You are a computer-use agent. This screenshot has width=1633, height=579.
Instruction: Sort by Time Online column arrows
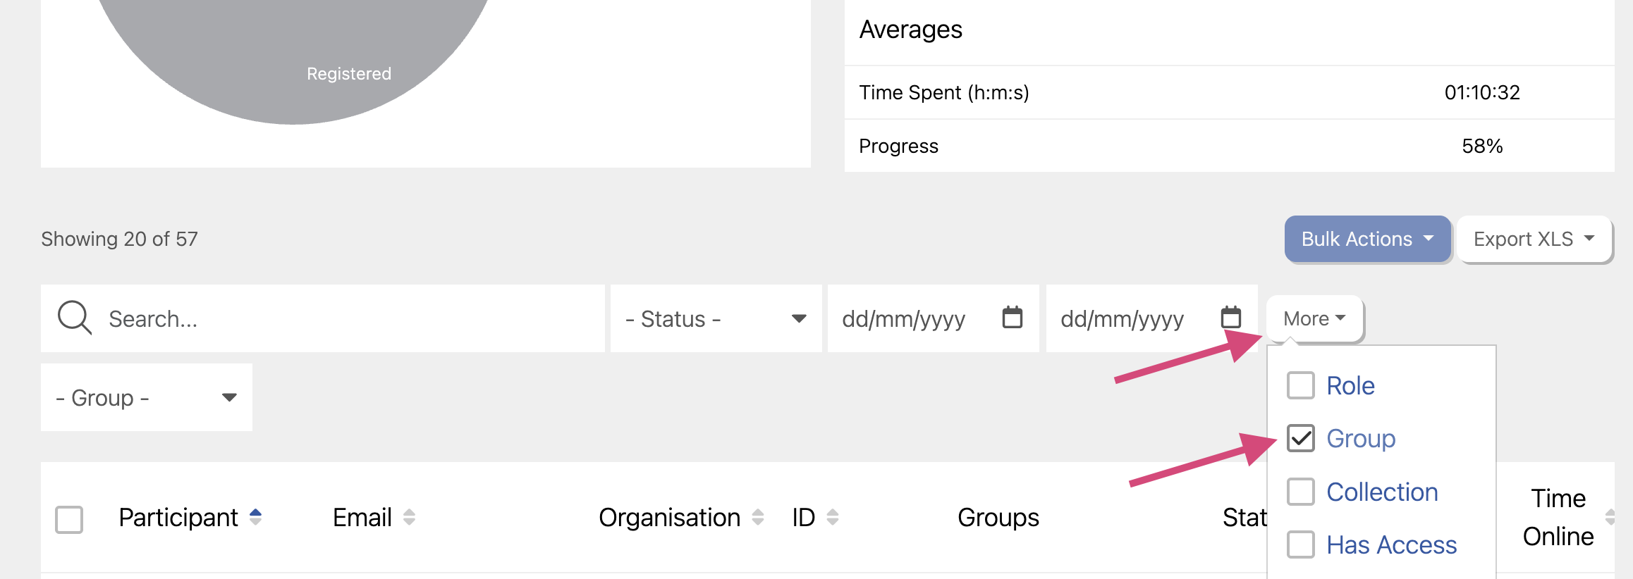(x=1609, y=517)
